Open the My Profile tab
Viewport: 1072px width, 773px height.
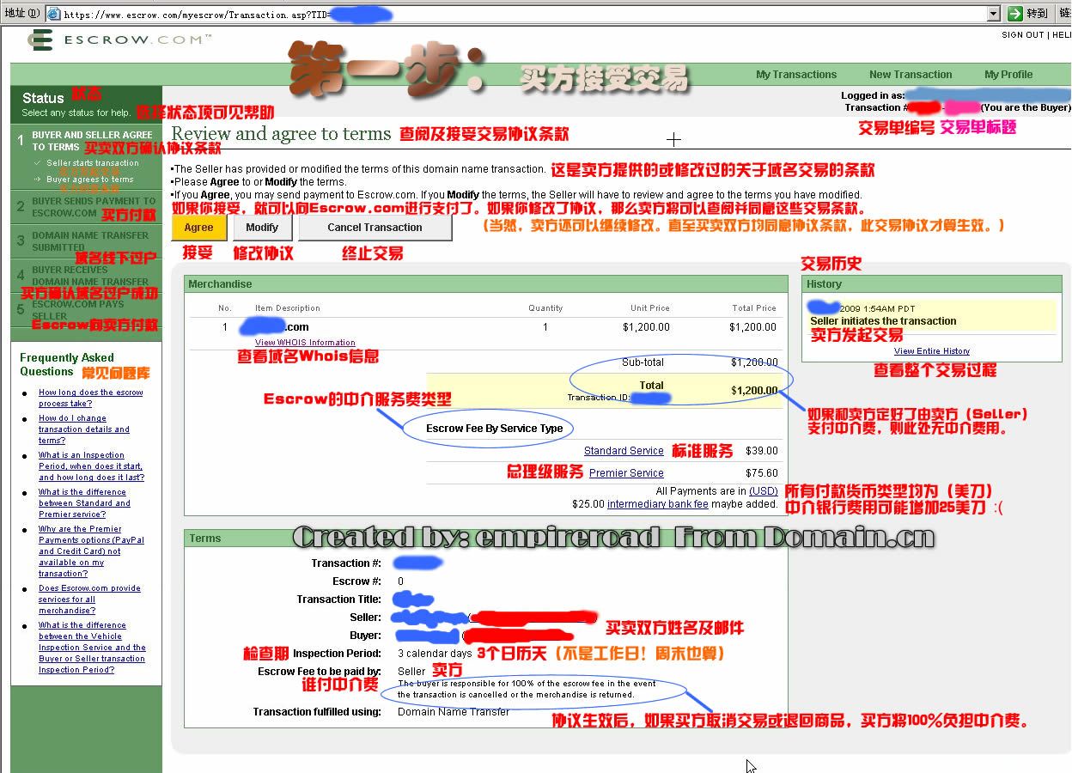pos(1008,75)
